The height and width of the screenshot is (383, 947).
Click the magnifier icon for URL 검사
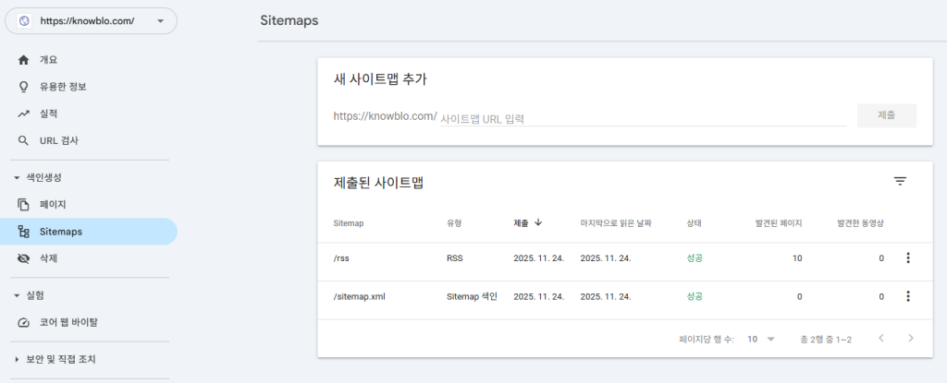[x=24, y=140]
